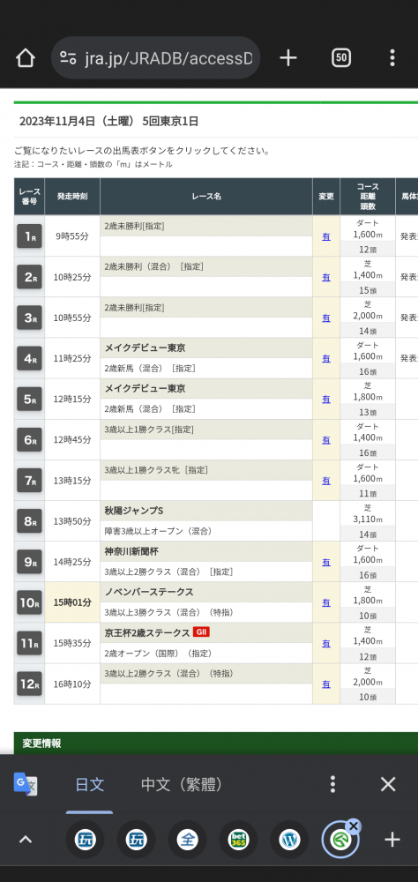Switch to WordPress tab icon

[x=290, y=840]
